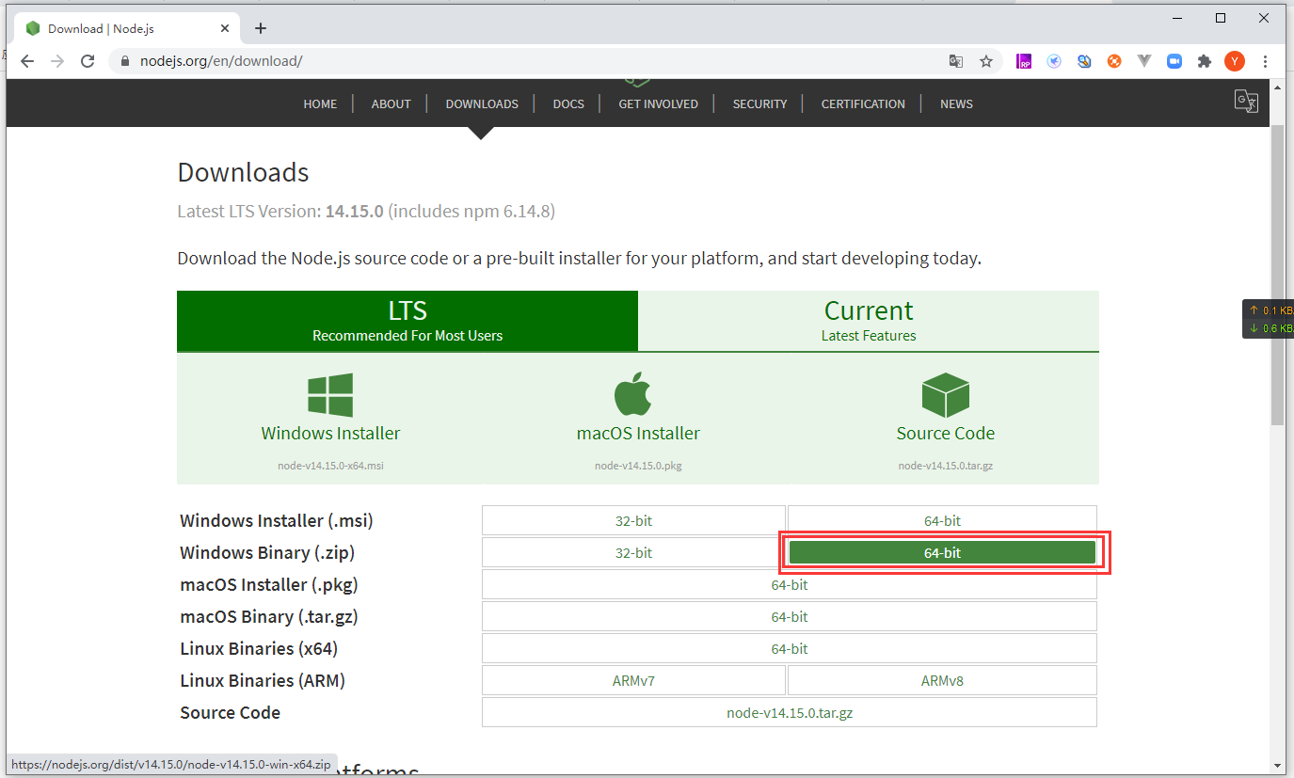
Task: Download Linux Binaries (x64) 64-bit
Action: point(790,648)
